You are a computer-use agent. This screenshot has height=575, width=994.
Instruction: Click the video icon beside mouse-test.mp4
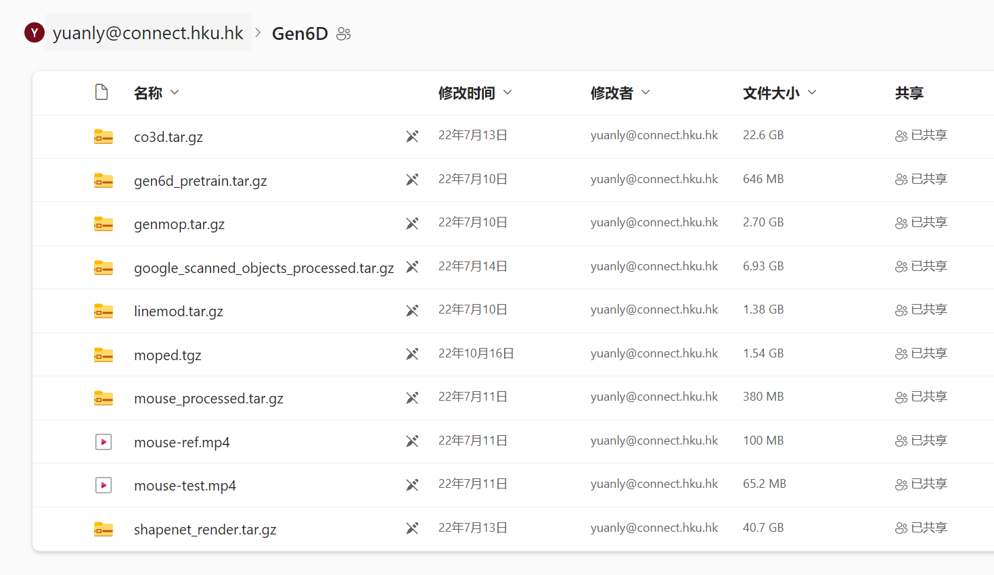(x=103, y=484)
